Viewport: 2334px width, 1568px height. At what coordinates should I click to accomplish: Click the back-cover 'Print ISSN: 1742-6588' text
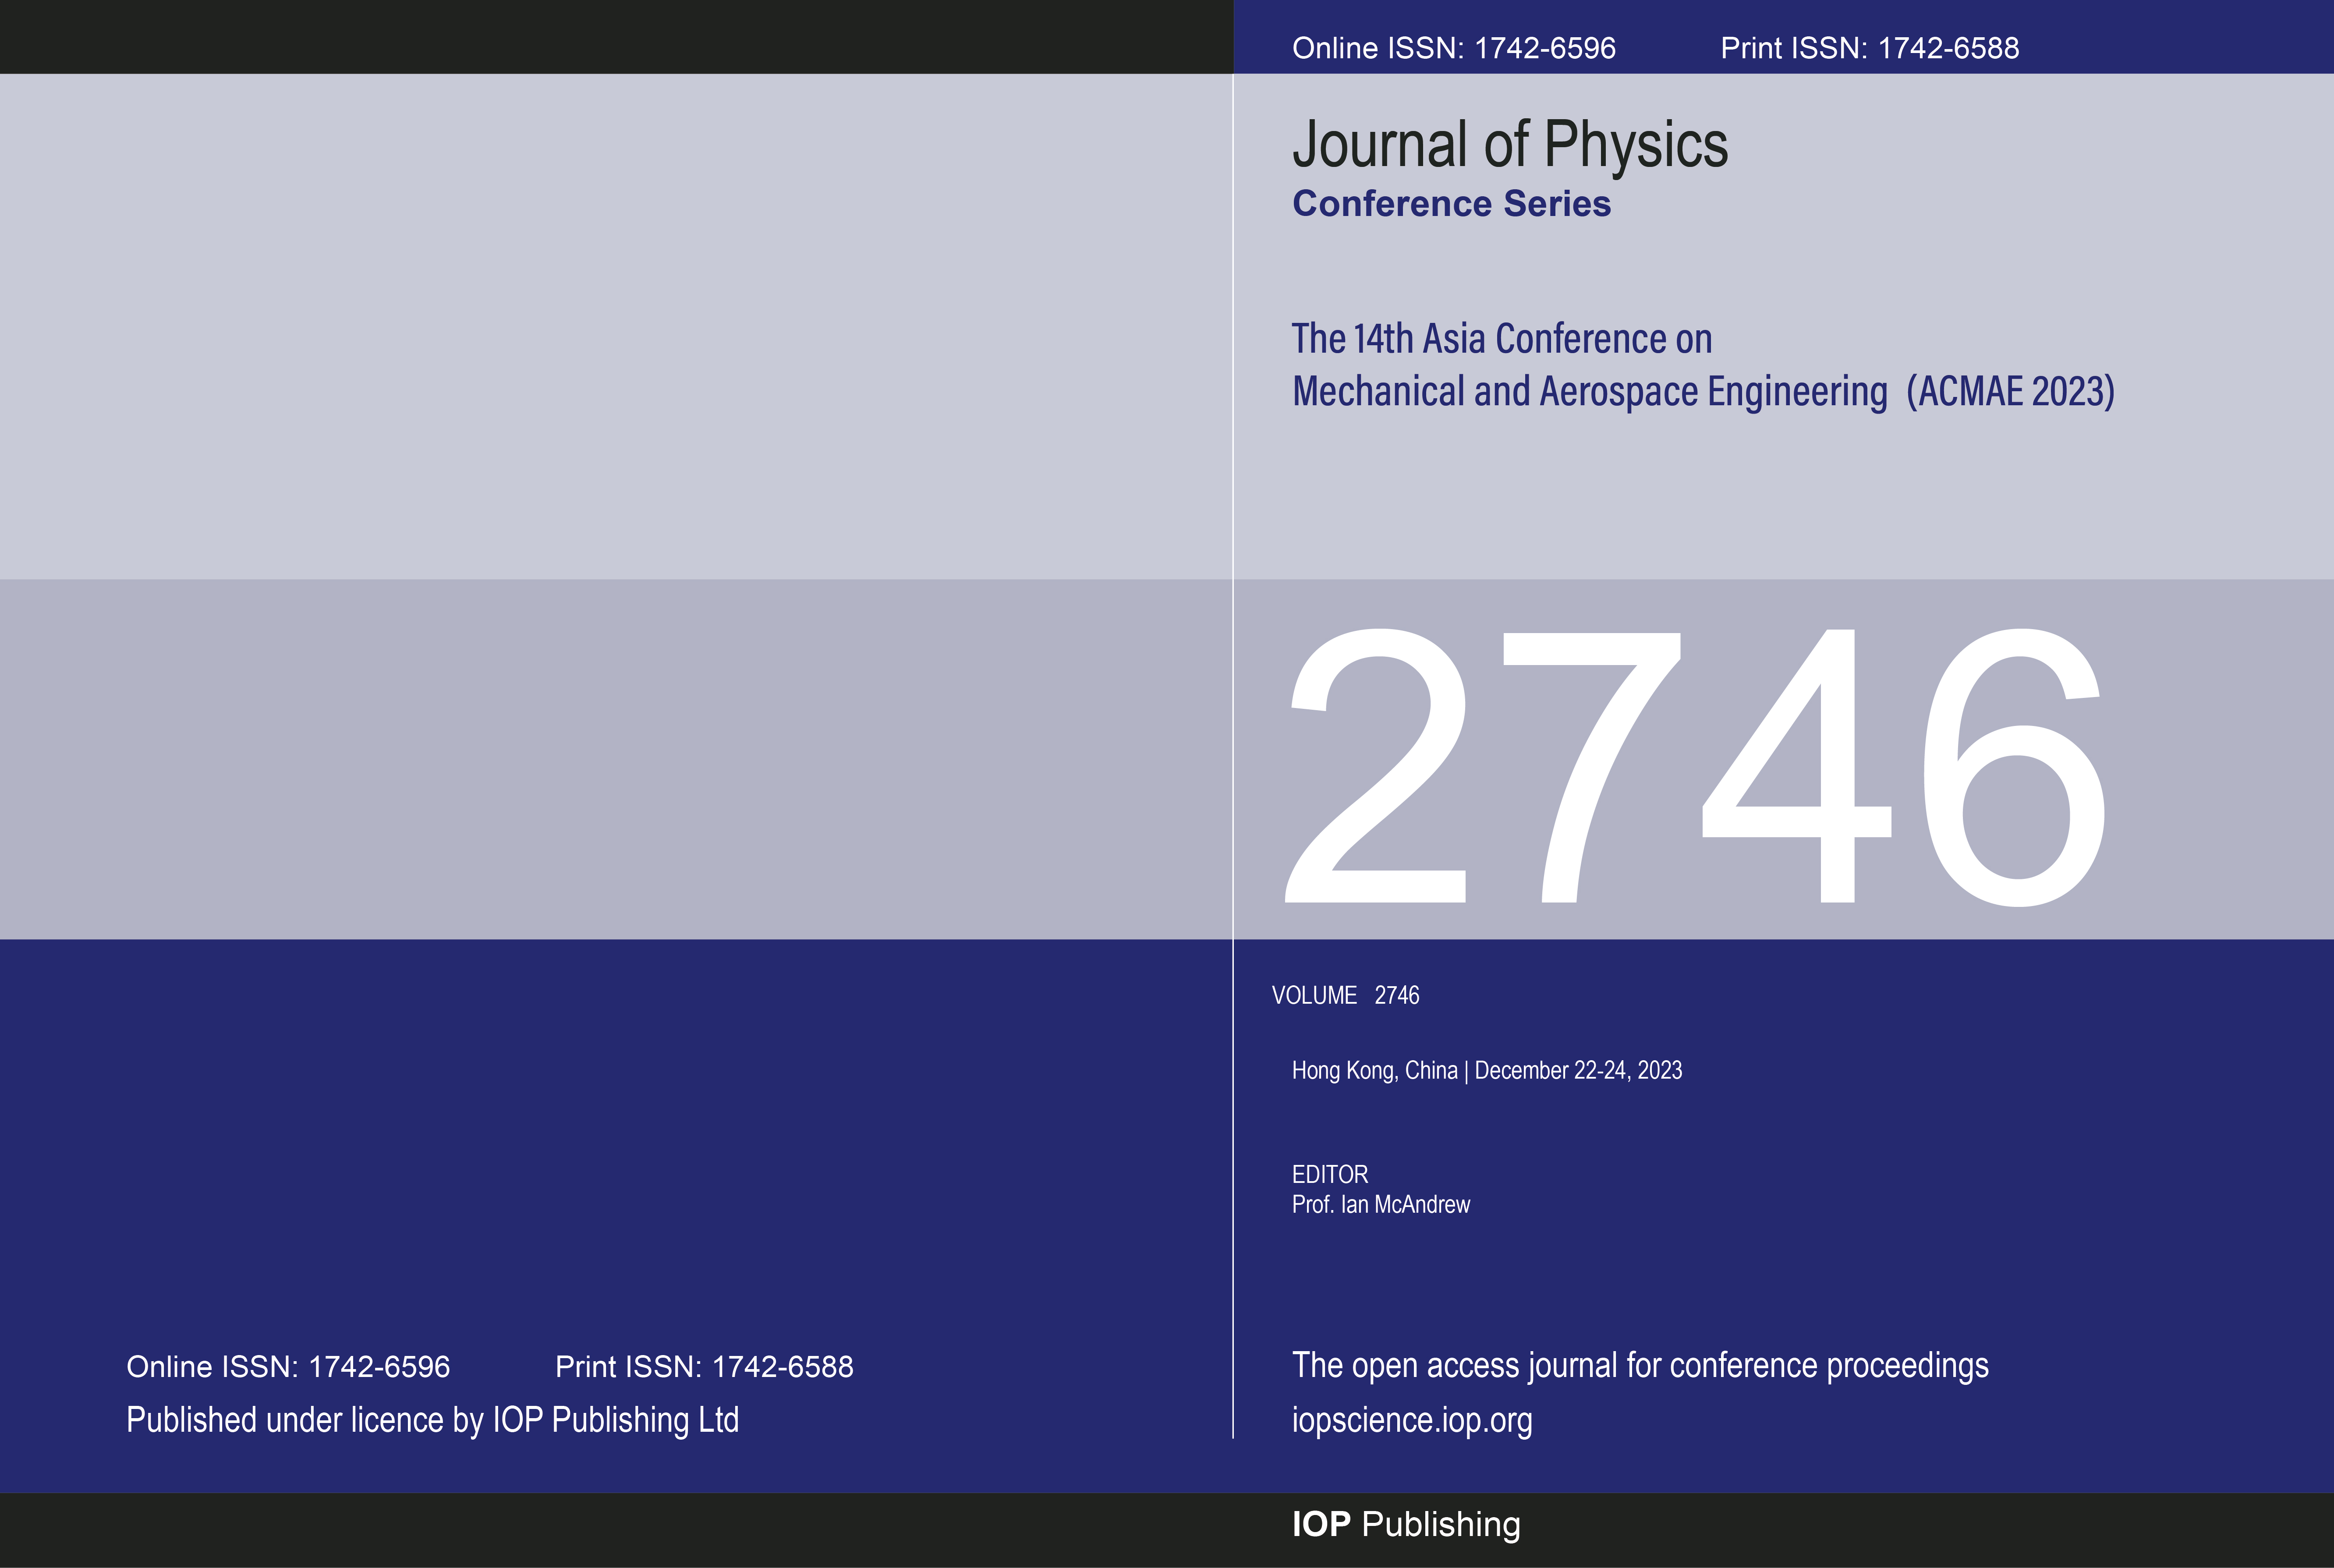coord(704,1367)
